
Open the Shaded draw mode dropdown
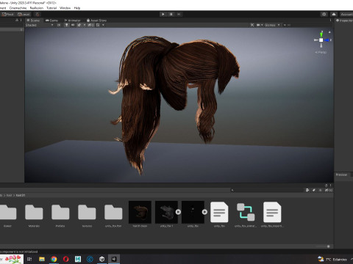[x=39, y=25]
